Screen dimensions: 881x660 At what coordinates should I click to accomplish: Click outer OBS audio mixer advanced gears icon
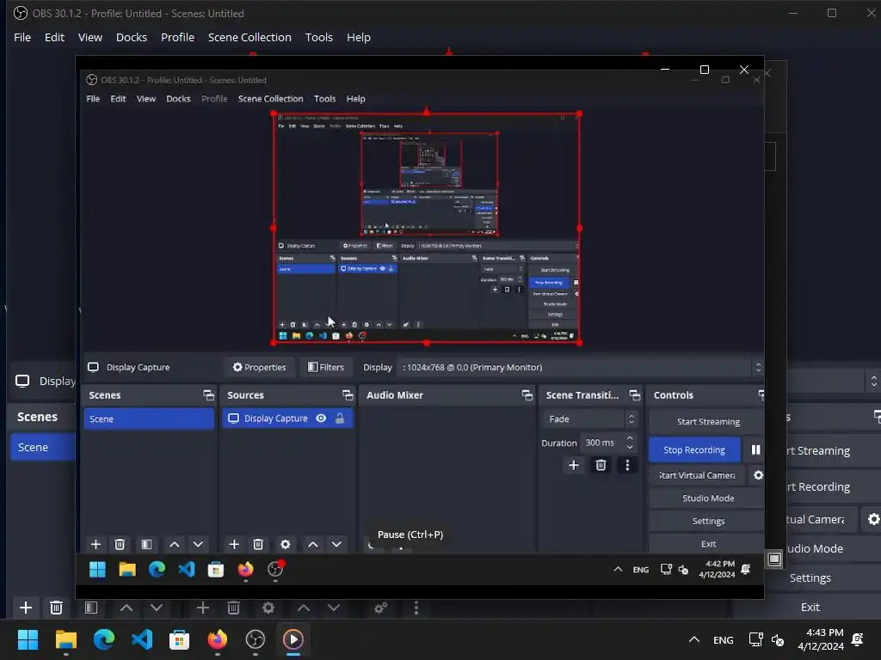pyautogui.click(x=381, y=608)
